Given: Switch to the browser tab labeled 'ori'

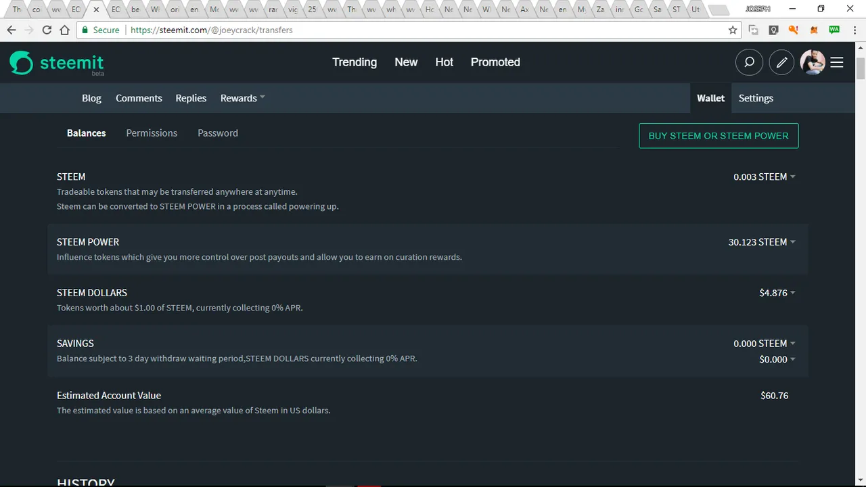Looking at the screenshot, I should tap(175, 9).
